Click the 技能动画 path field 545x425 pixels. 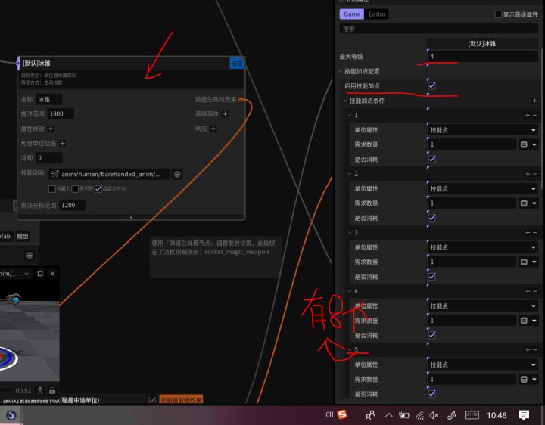pyautogui.click(x=109, y=174)
